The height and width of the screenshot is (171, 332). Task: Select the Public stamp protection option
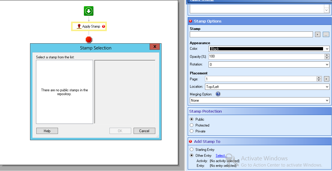[192, 119]
